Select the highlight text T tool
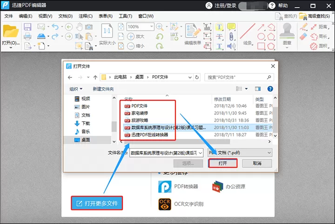The height and width of the screenshot is (224, 335). point(219,27)
